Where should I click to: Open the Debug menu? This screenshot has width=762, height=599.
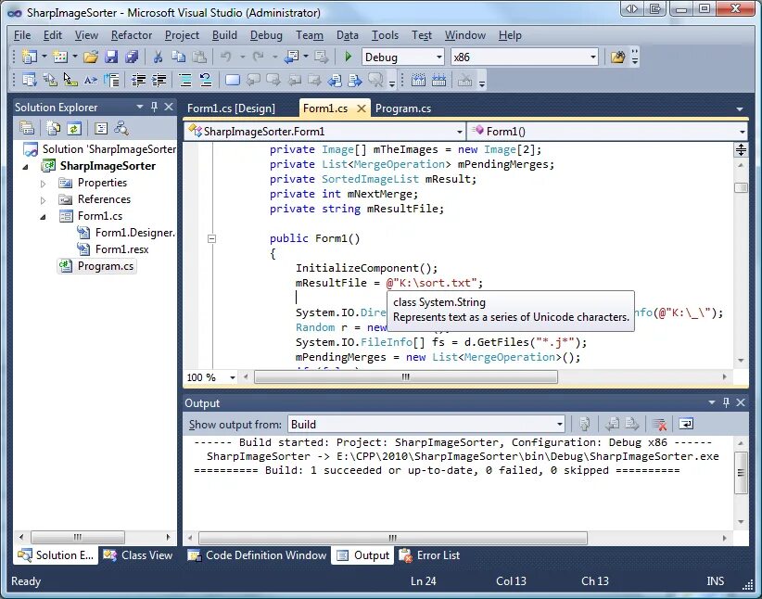tap(266, 35)
